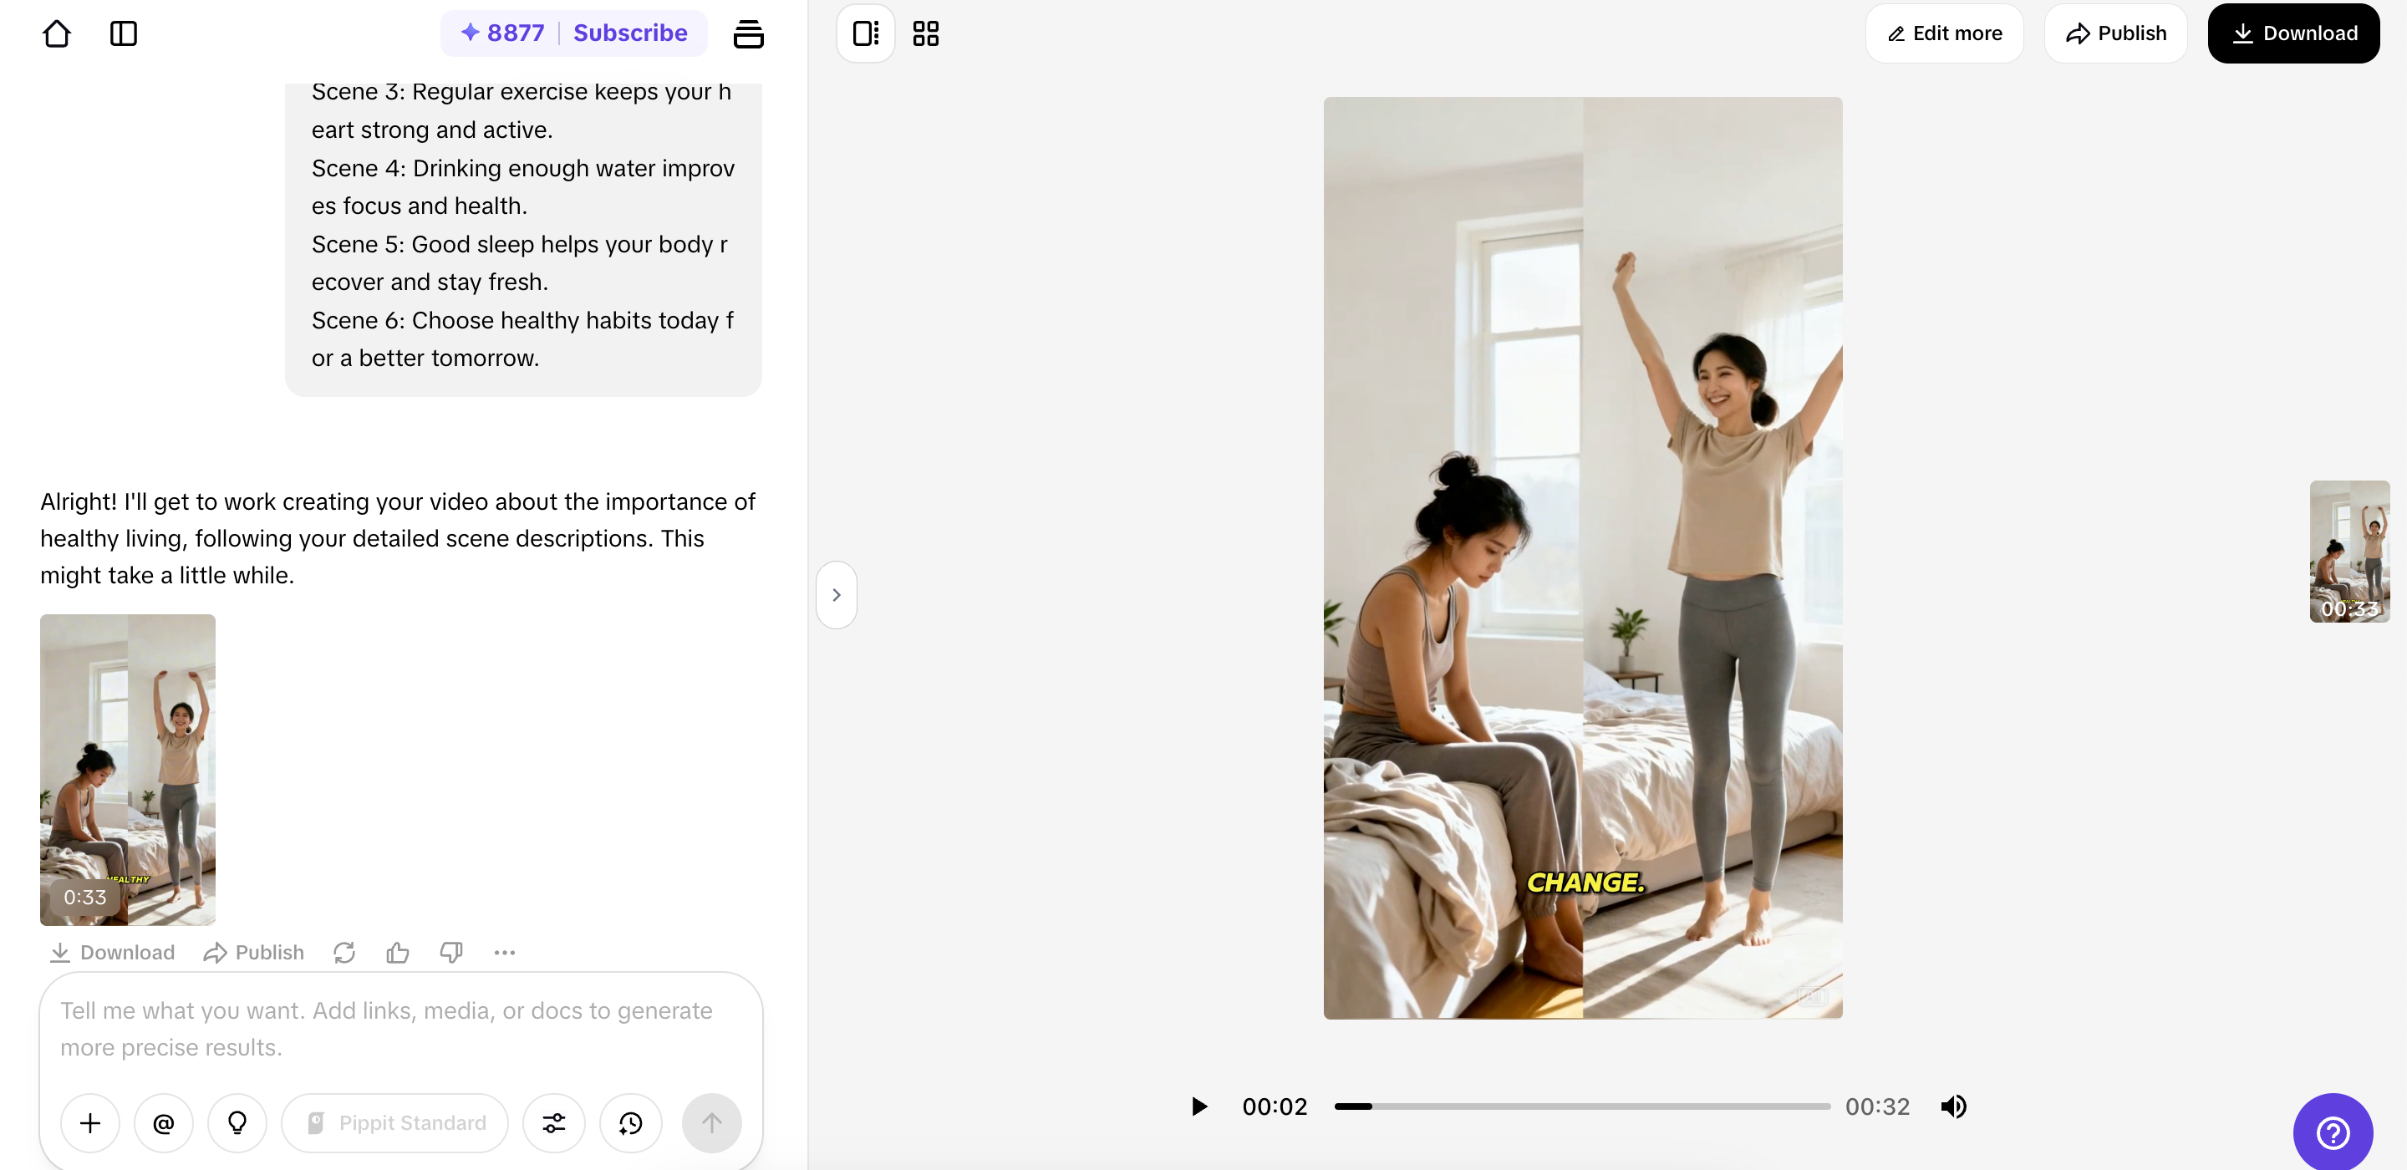This screenshot has width=2407, height=1170.
Task: Click the black Download button
Action: click(2293, 33)
